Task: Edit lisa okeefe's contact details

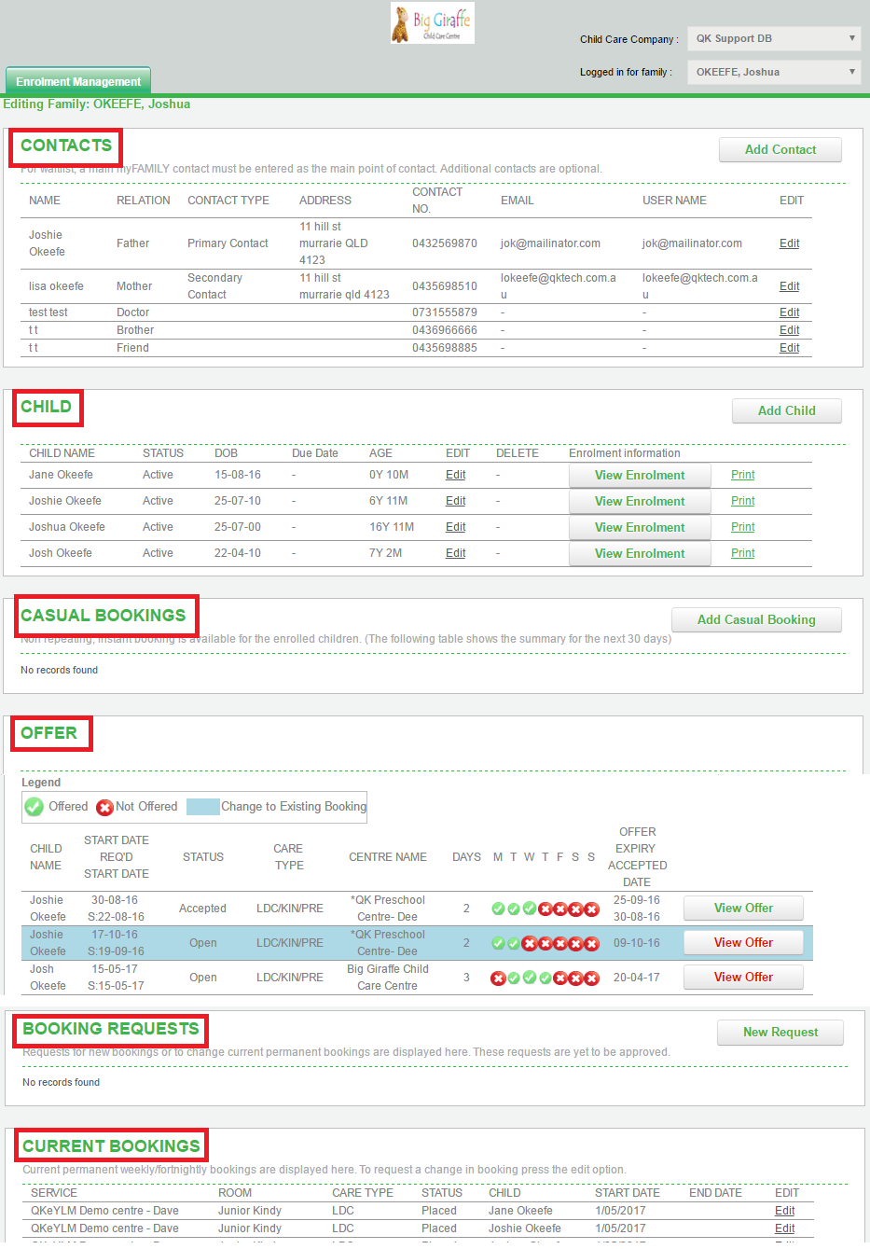Action: 788,285
